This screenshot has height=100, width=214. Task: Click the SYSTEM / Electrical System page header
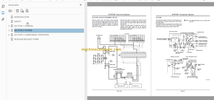point(119,14)
